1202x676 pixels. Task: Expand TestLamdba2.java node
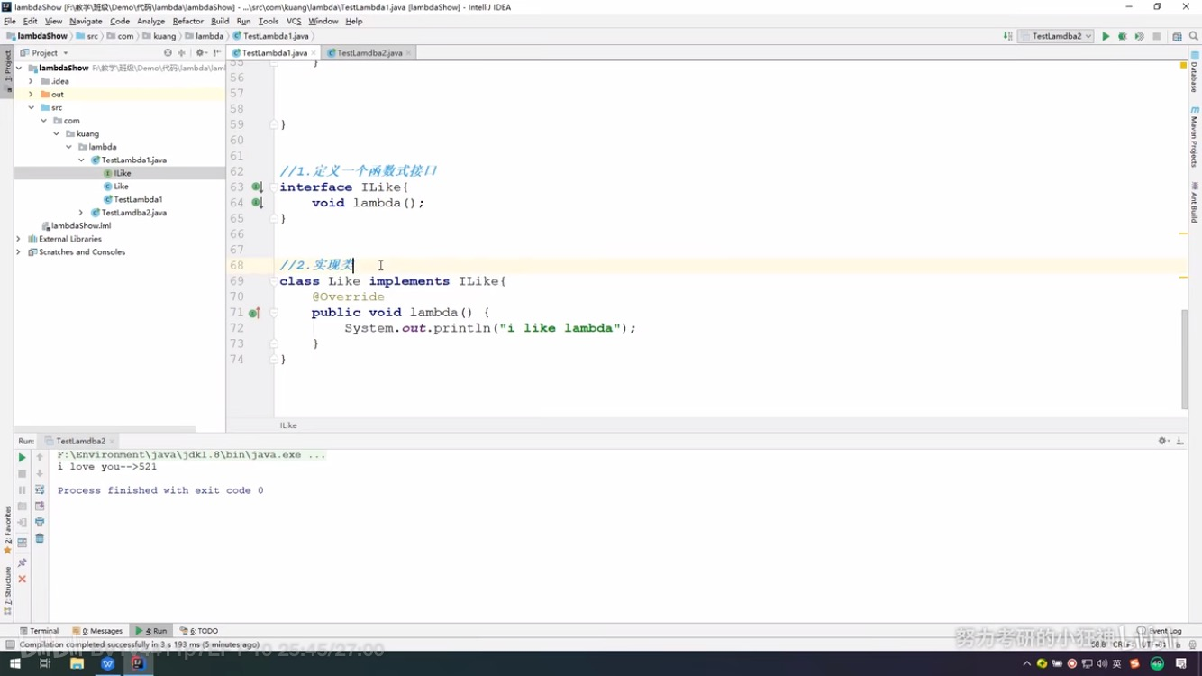tap(82, 213)
